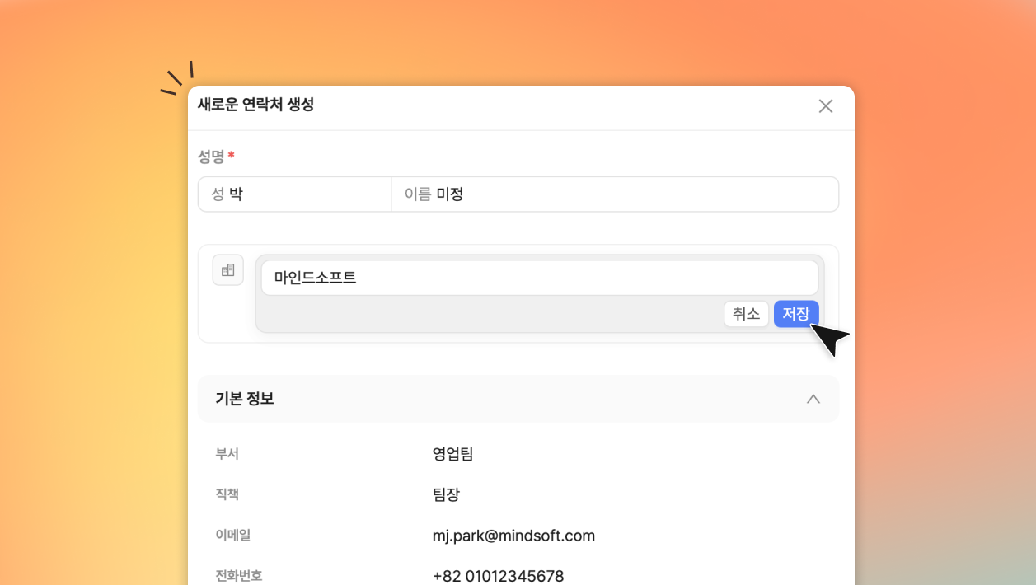Click the red required asterisk by 성명
This screenshot has width=1036, height=585.
click(x=232, y=155)
